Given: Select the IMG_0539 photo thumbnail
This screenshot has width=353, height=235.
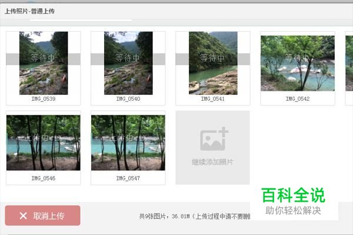Looking at the screenshot, I should (x=44, y=63).
